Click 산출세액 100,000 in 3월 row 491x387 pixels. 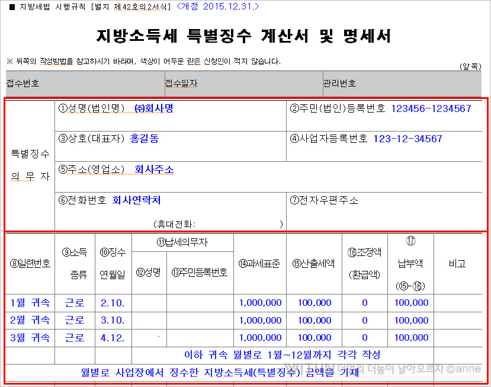pos(315,338)
